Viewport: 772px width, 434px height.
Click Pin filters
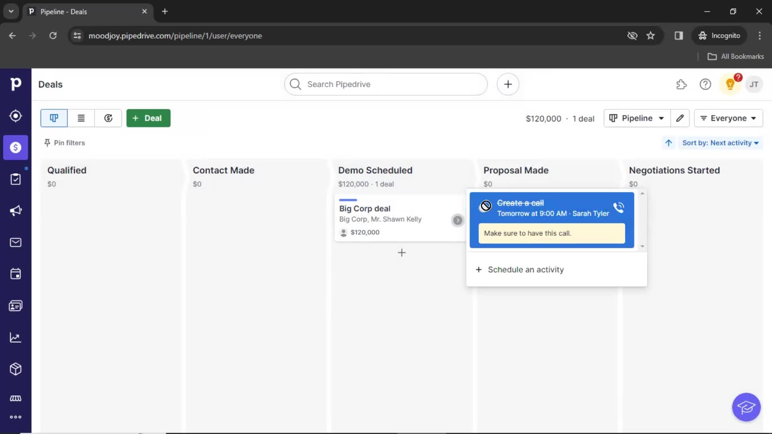64,143
